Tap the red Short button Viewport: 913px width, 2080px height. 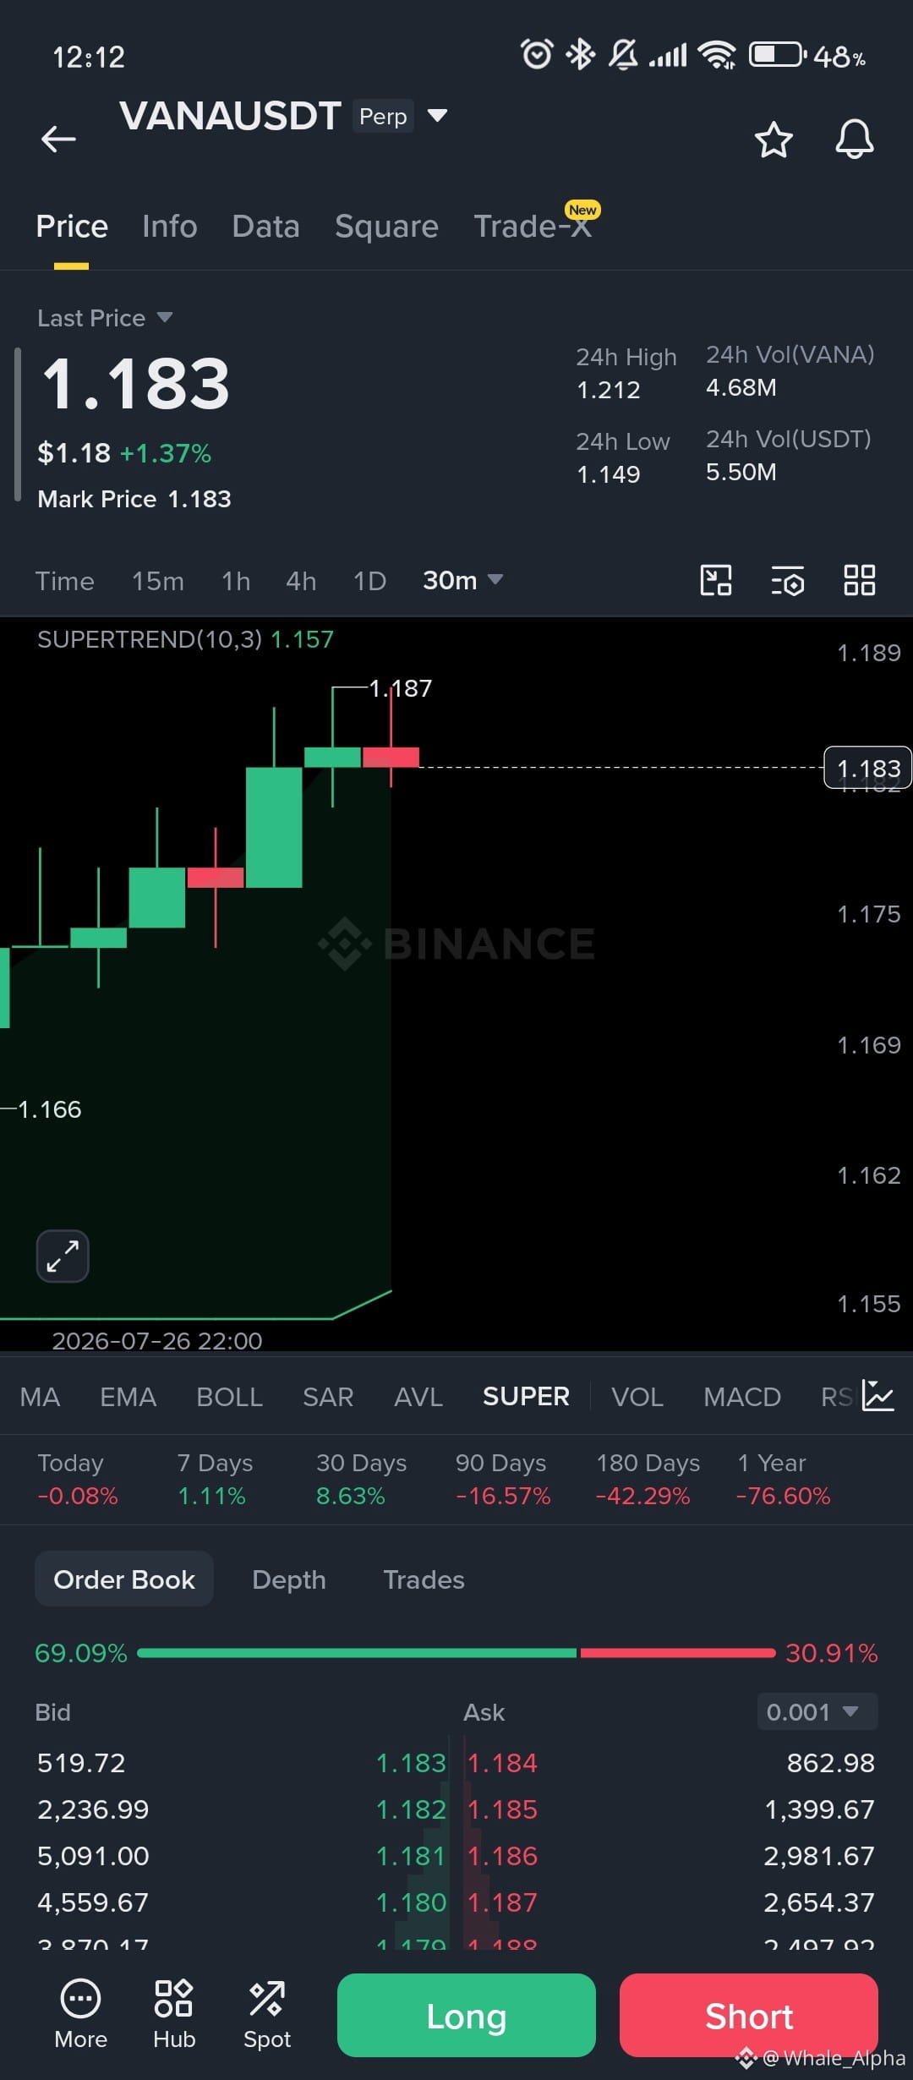click(749, 2016)
